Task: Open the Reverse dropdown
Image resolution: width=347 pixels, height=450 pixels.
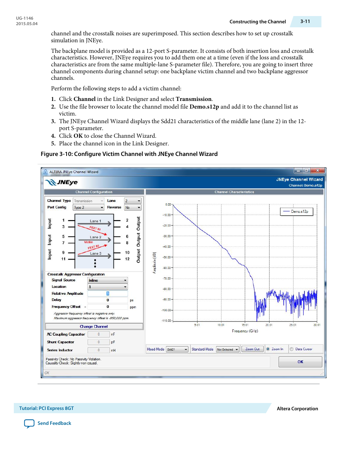Action: [133, 207]
